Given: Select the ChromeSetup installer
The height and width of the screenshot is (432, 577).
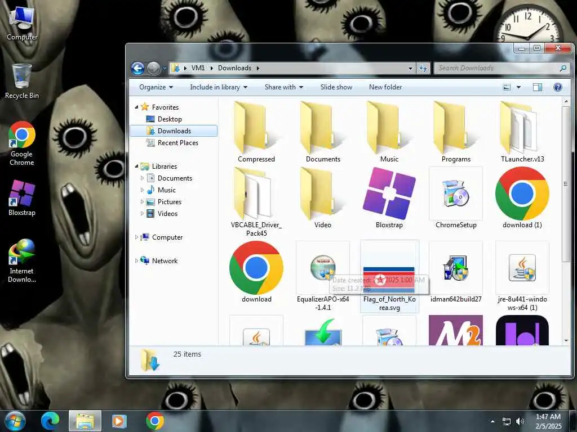Looking at the screenshot, I should pyautogui.click(x=456, y=197).
